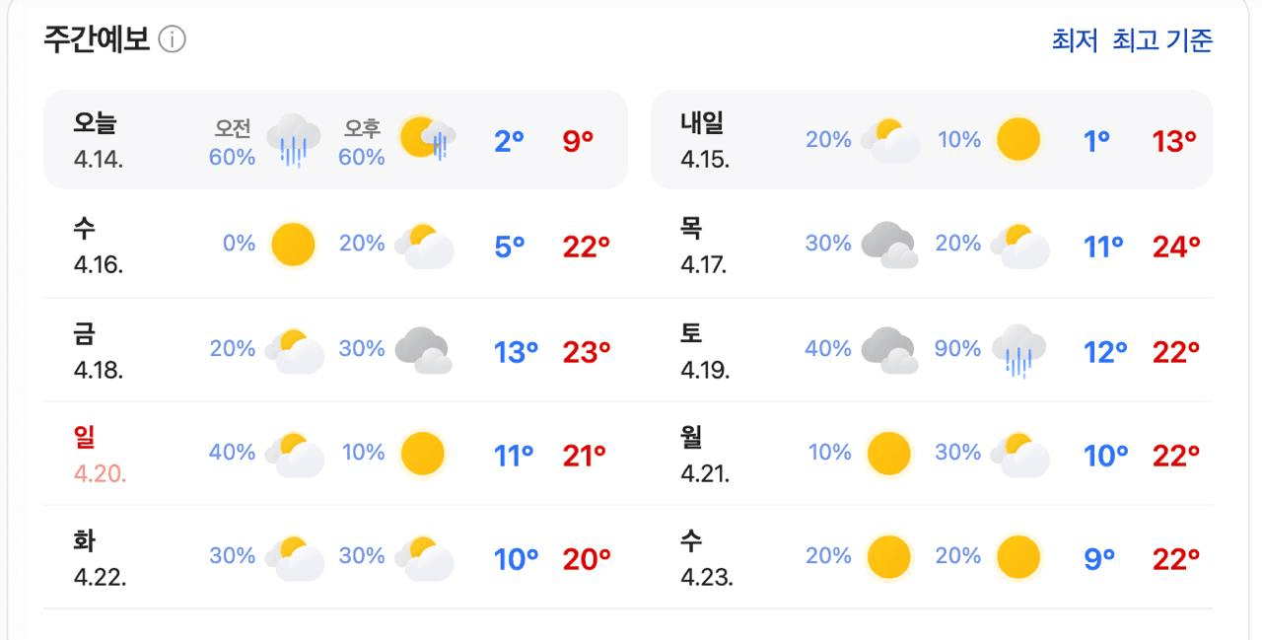Click the 90% rain chance on 4.19.
Viewport: 1262px width, 640px height.
pyautogui.click(x=957, y=348)
